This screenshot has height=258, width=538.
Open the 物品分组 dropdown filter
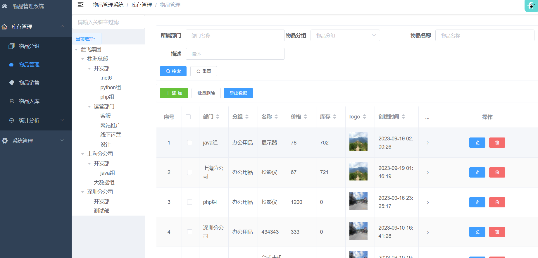click(x=345, y=35)
